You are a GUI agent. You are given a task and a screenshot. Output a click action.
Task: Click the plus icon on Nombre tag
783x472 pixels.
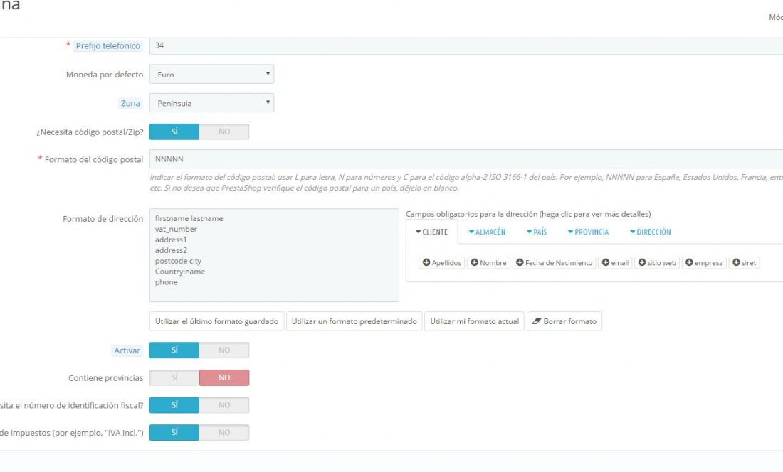point(474,262)
